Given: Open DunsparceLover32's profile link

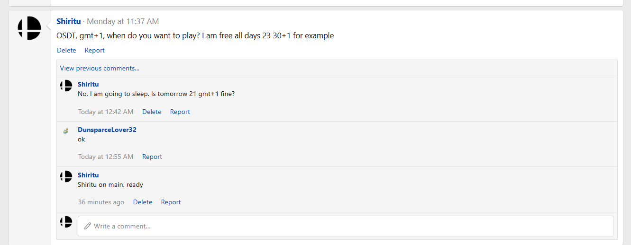Looking at the screenshot, I should pyautogui.click(x=107, y=130).
